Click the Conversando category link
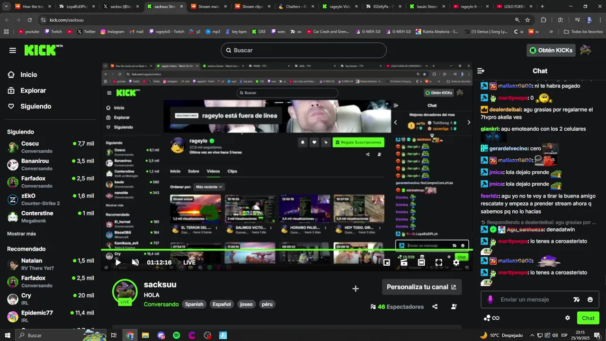606x341 pixels. pos(161,304)
